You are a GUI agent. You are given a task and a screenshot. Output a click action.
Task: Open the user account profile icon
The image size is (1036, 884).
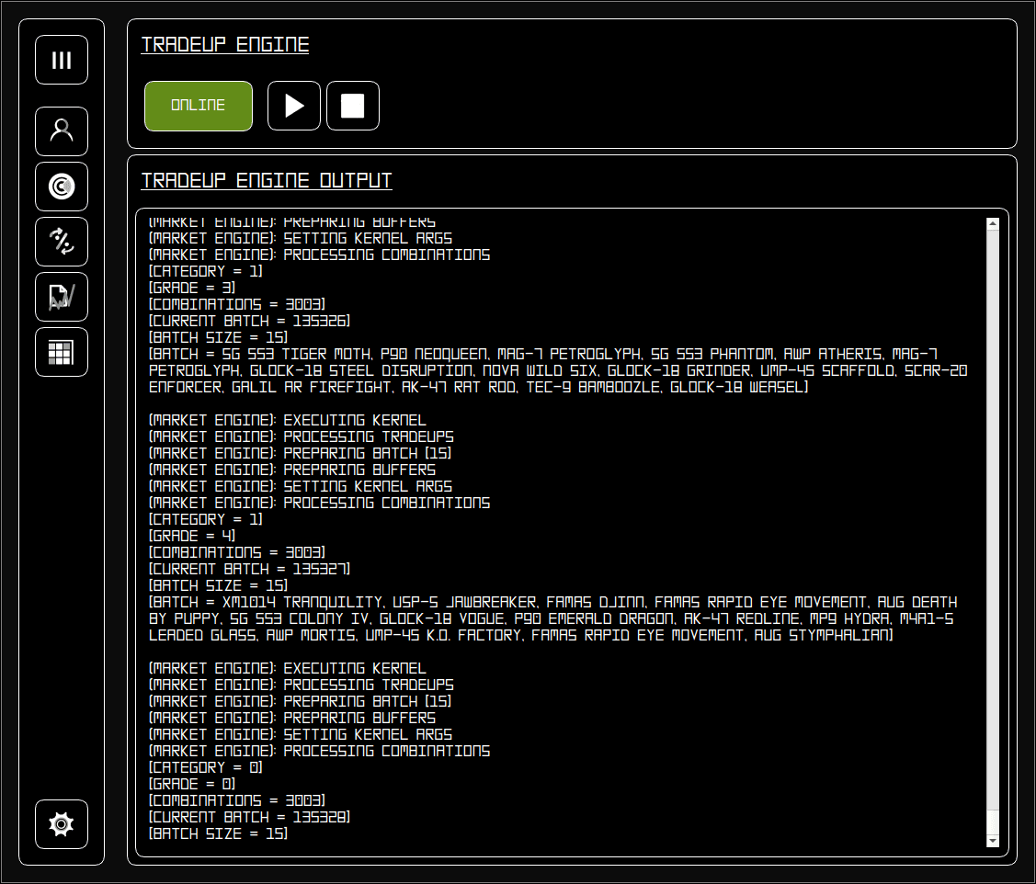(x=62, y=131)
